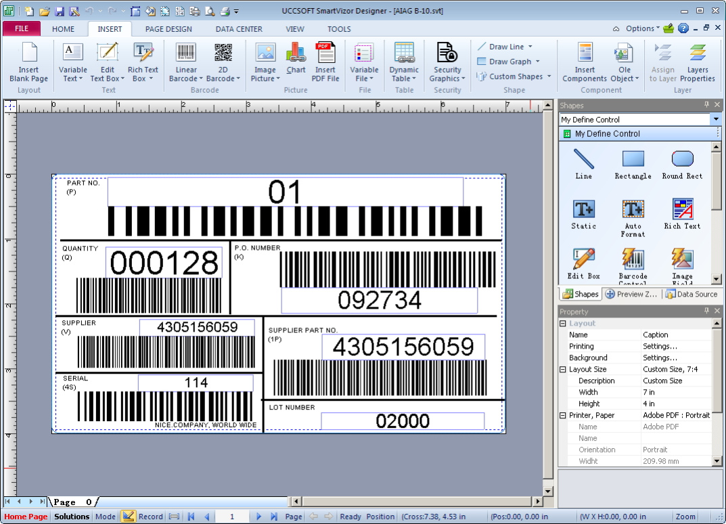
Task: Open the Security Graphics tool
Action: point(447,53)
